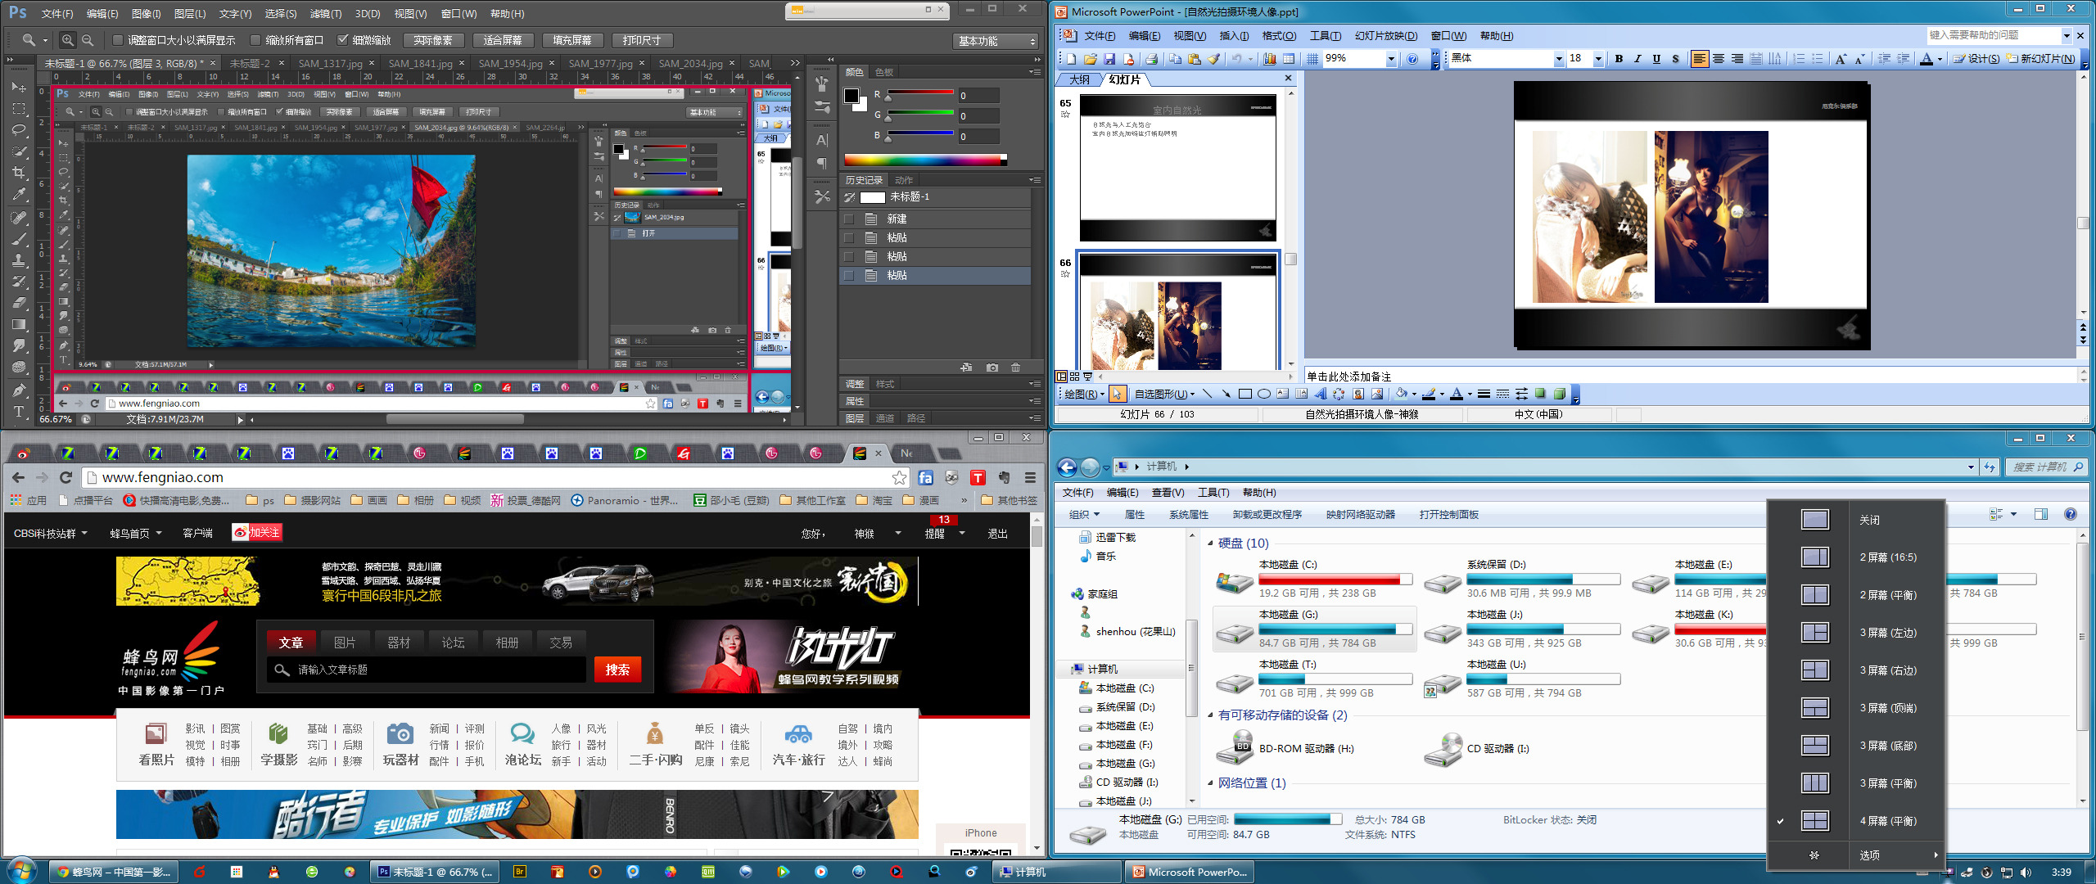Click the WordArt icon in PowerPoint drawing toolbar
The height and width of the screenshot is (884, 2096).
[x=1320, y=394]
